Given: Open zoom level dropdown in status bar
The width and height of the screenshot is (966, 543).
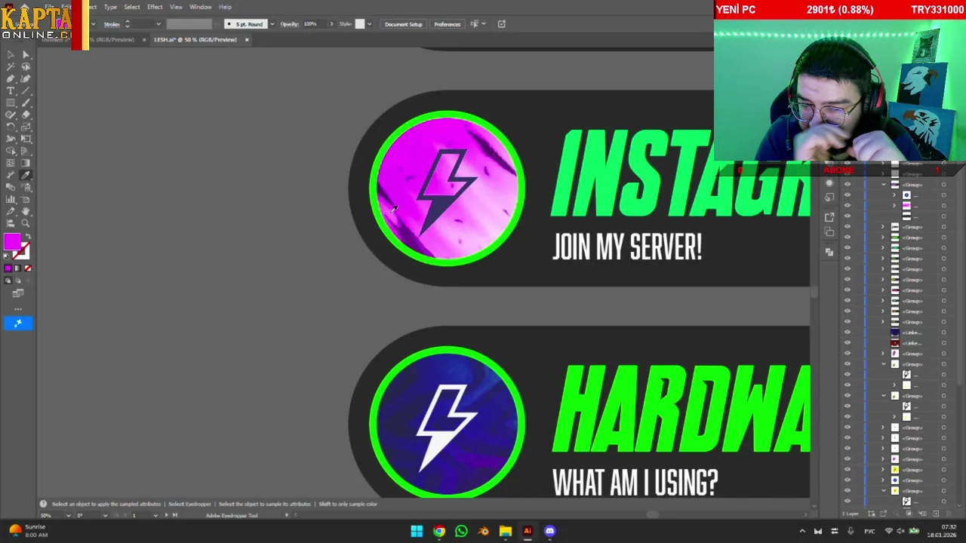Looking at the screenshot, I should point(68,515).
